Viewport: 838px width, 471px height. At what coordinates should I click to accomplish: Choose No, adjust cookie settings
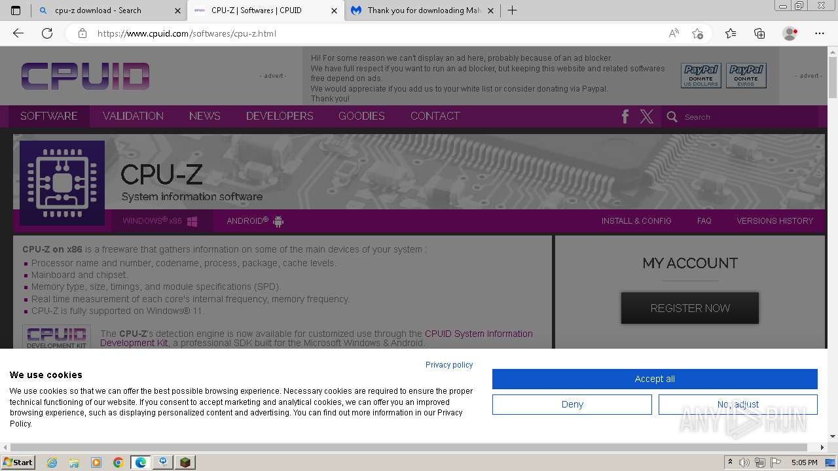738,404
